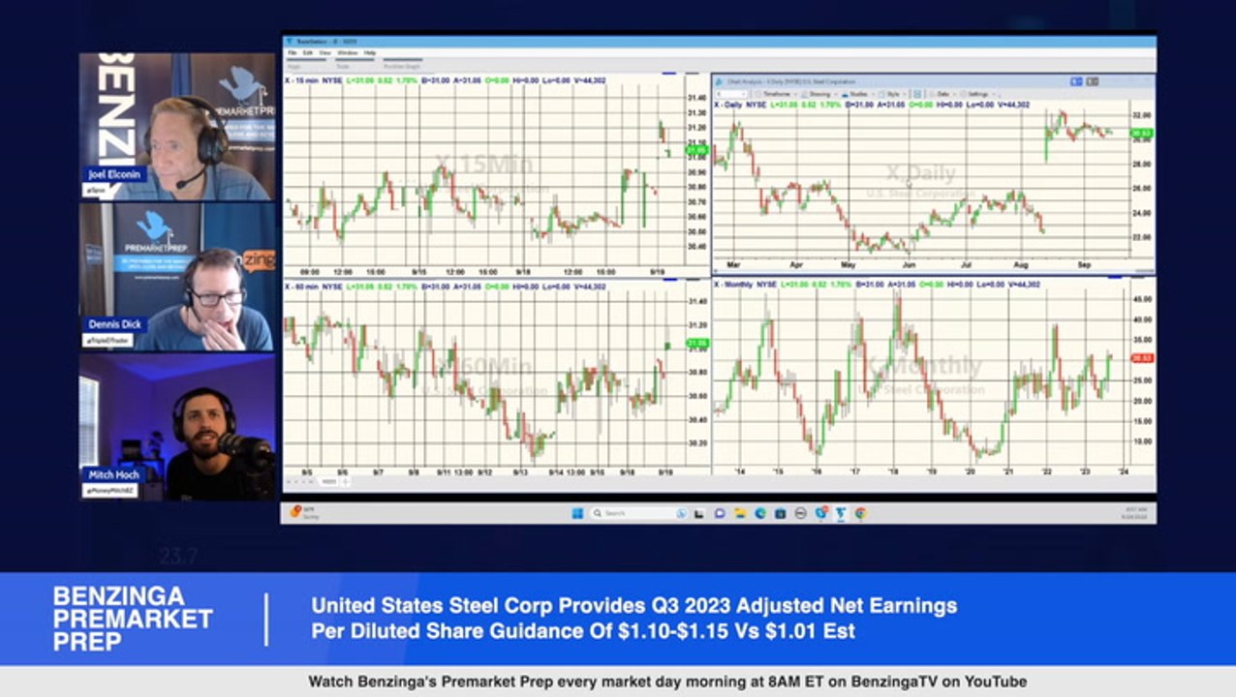Launch Microsoft Edge from the taskbar
Image resolution: width=1236 pixels, height=697 pixels.
(759, 513)
